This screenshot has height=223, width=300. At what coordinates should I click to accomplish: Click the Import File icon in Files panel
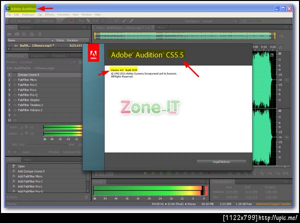(17, 34)
